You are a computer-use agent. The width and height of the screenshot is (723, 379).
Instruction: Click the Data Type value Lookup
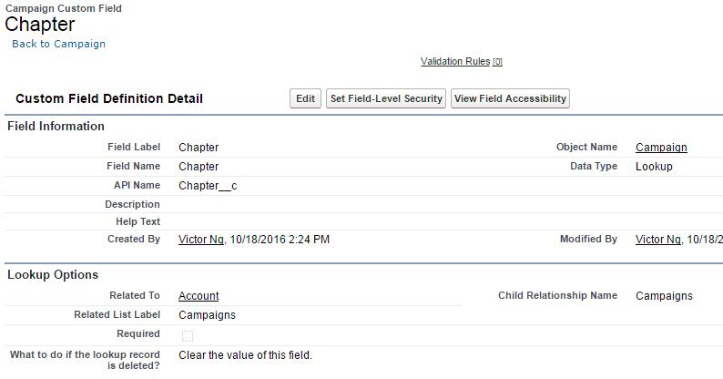[x=654, y=167]
